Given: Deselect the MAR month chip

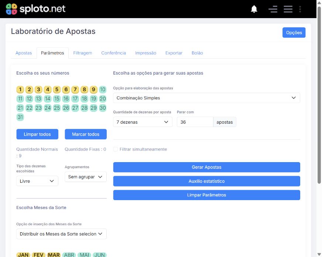Looking at the screenshot, I should [54, 255].
